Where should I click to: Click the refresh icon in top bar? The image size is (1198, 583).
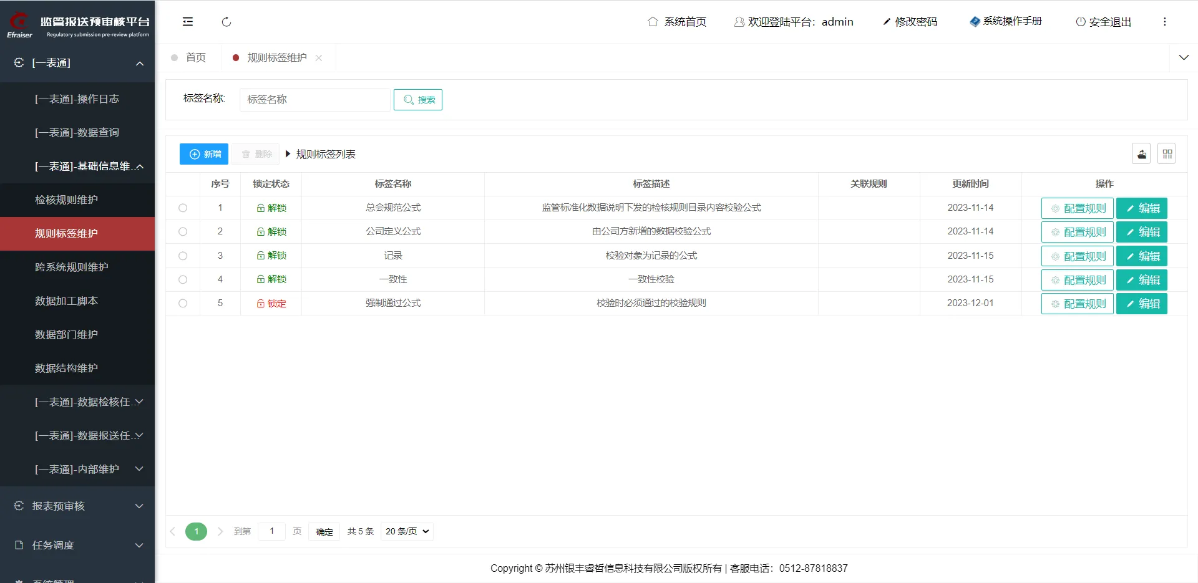click(x=226, y=22)
